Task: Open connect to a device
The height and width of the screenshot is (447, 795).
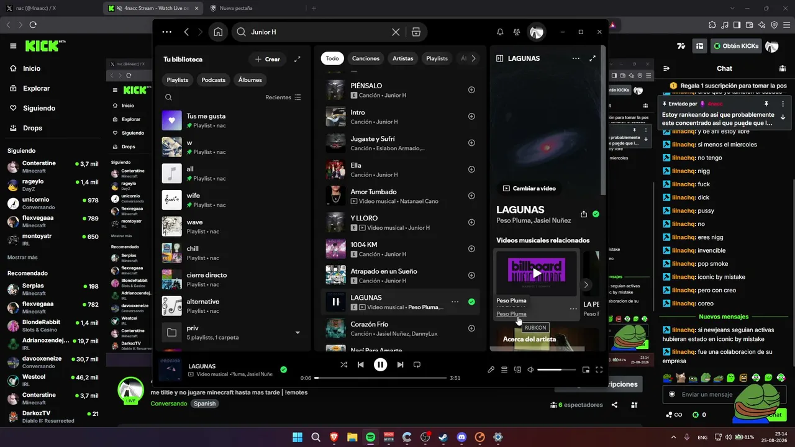Action: (x=517, y=370)
